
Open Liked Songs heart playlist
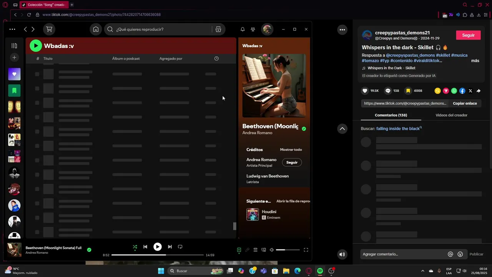pos(14,74)
